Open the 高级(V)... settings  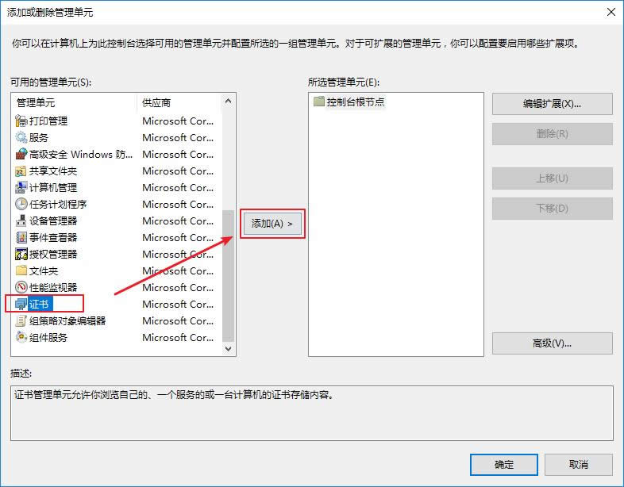pos(552,343)
